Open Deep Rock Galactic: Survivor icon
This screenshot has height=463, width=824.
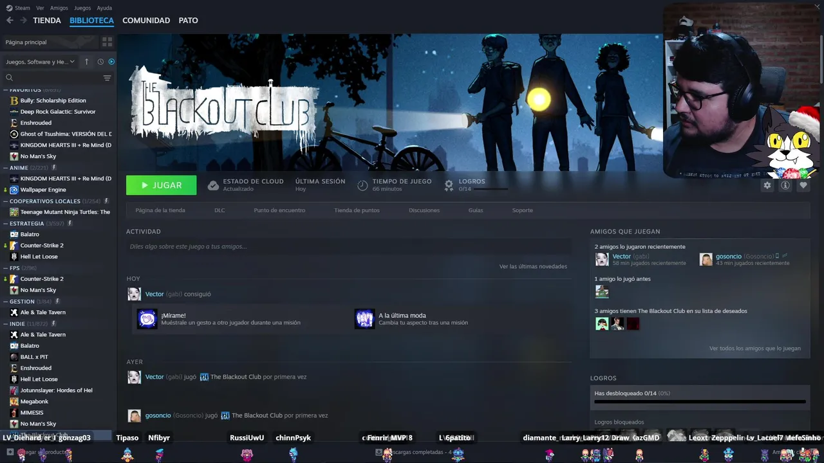pyautogui.click(x=14, y=112)
